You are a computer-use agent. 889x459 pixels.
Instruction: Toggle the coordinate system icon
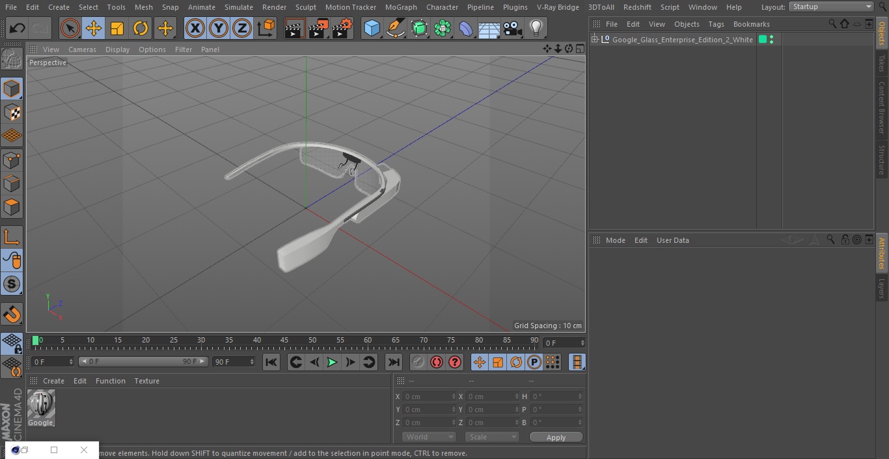(266, 28)
